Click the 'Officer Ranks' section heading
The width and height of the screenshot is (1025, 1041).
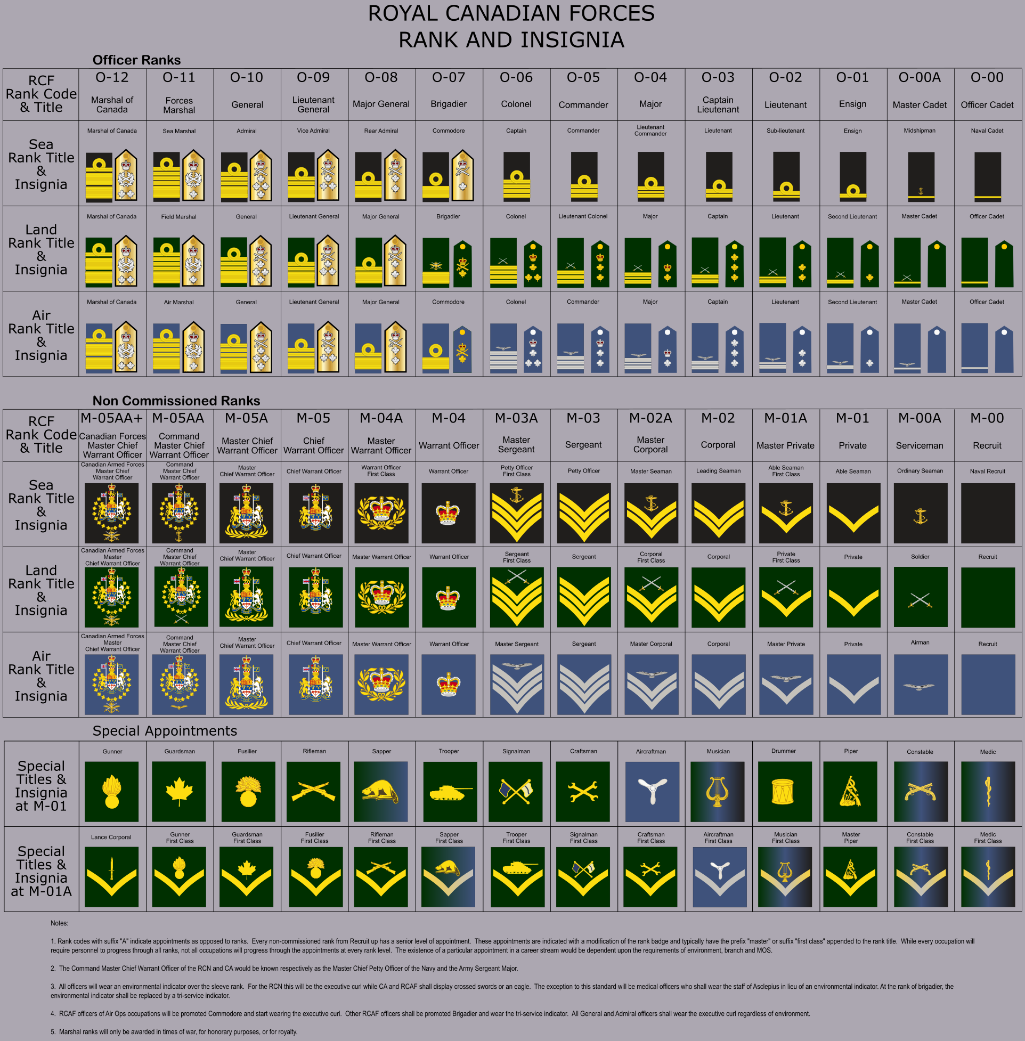tap(137, 60)
